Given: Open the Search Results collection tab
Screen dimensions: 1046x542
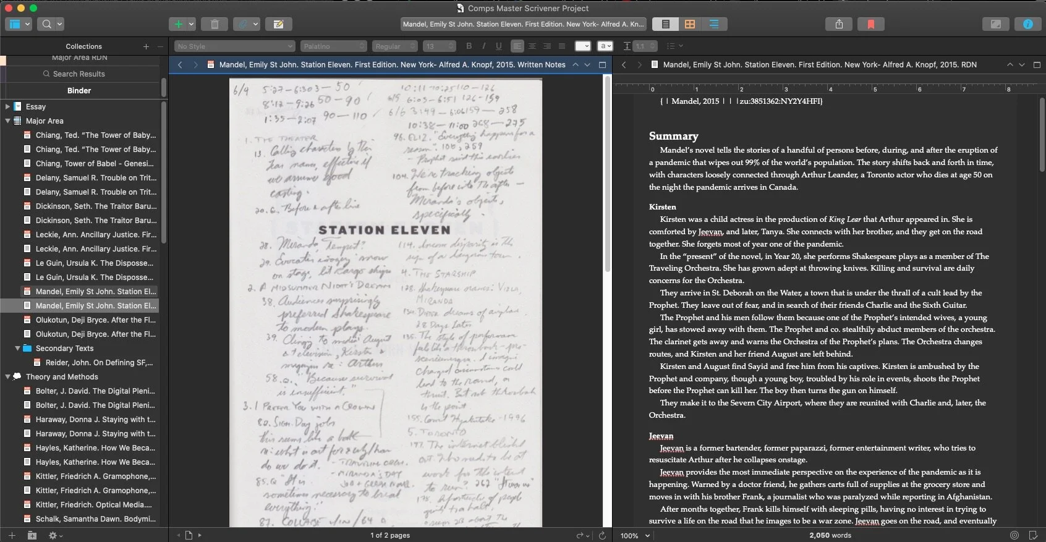Looking at the screenshot, I should pos(79,74).
